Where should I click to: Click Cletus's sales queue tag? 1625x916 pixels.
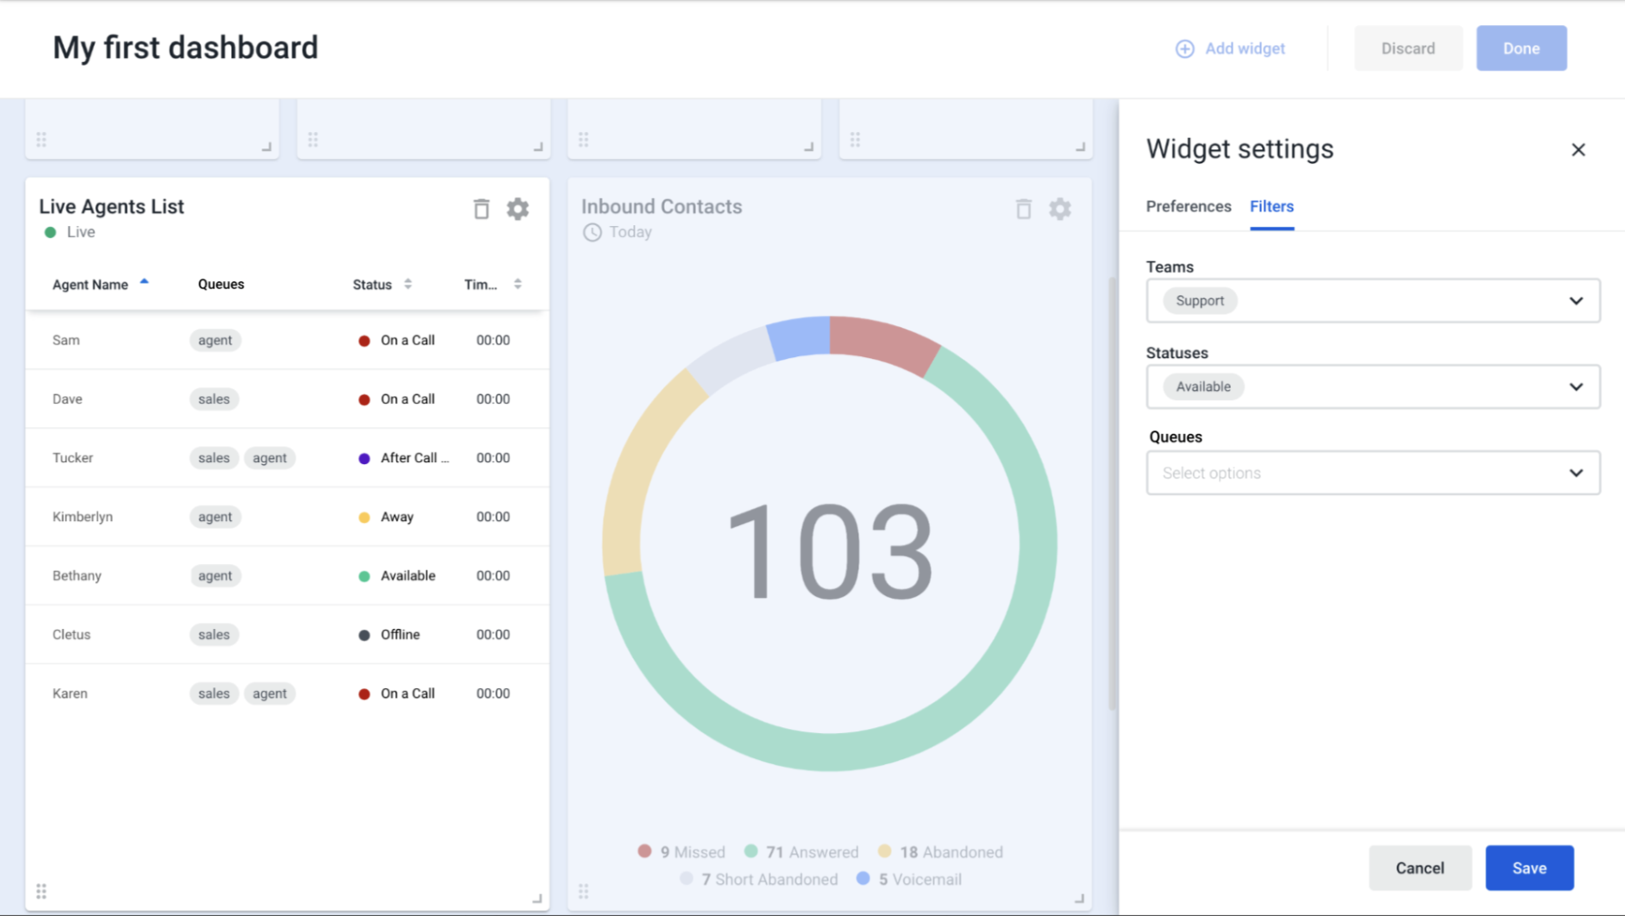pyautogui.click(x=214, y=635)
